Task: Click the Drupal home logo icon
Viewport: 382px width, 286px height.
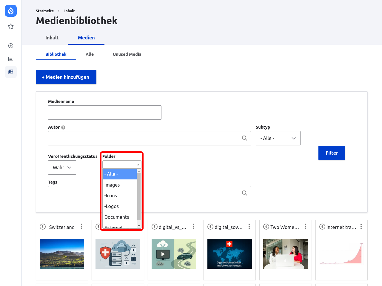Action: (x=11, y=11)
